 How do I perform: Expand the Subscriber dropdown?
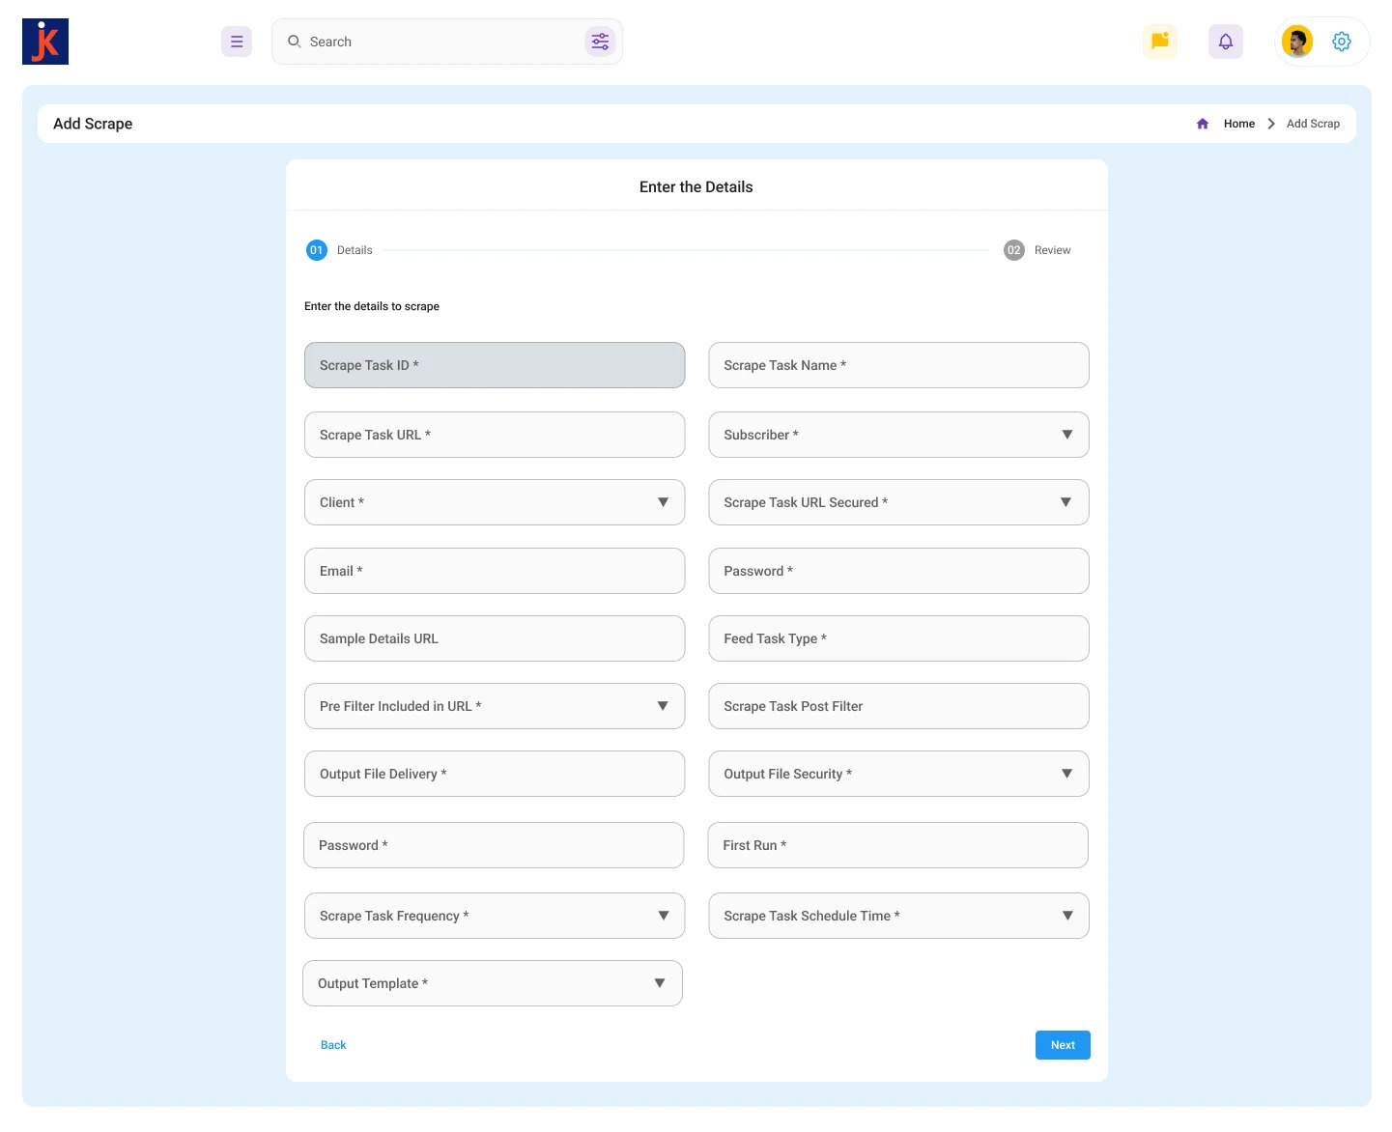click(898, 435)
